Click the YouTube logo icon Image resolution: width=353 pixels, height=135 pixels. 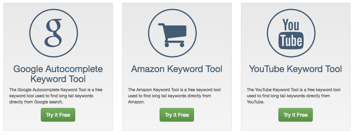(x=291, y=33)
